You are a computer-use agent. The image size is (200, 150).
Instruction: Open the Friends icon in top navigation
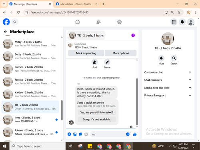pyautogui.click(x=98, y=22)
